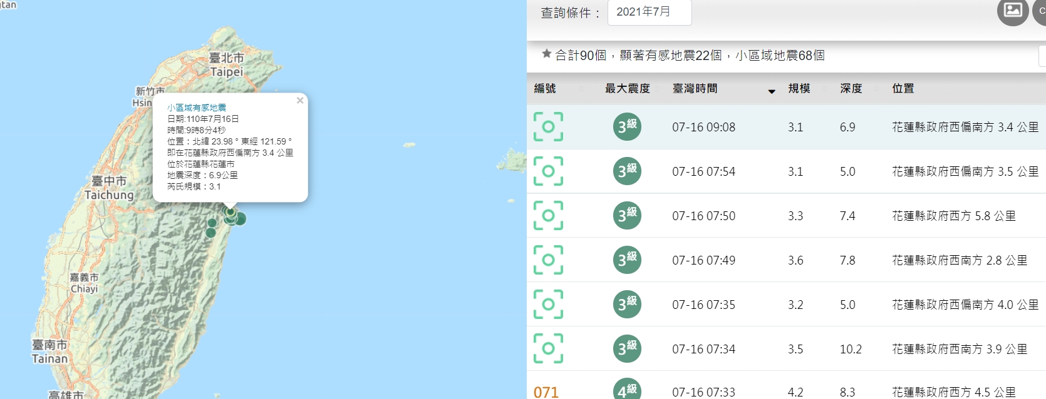Select location 花蓮縣政府西南方 3.9 公里
The height and width of the screenshot is (399, 1046).
tap(960, 349)
